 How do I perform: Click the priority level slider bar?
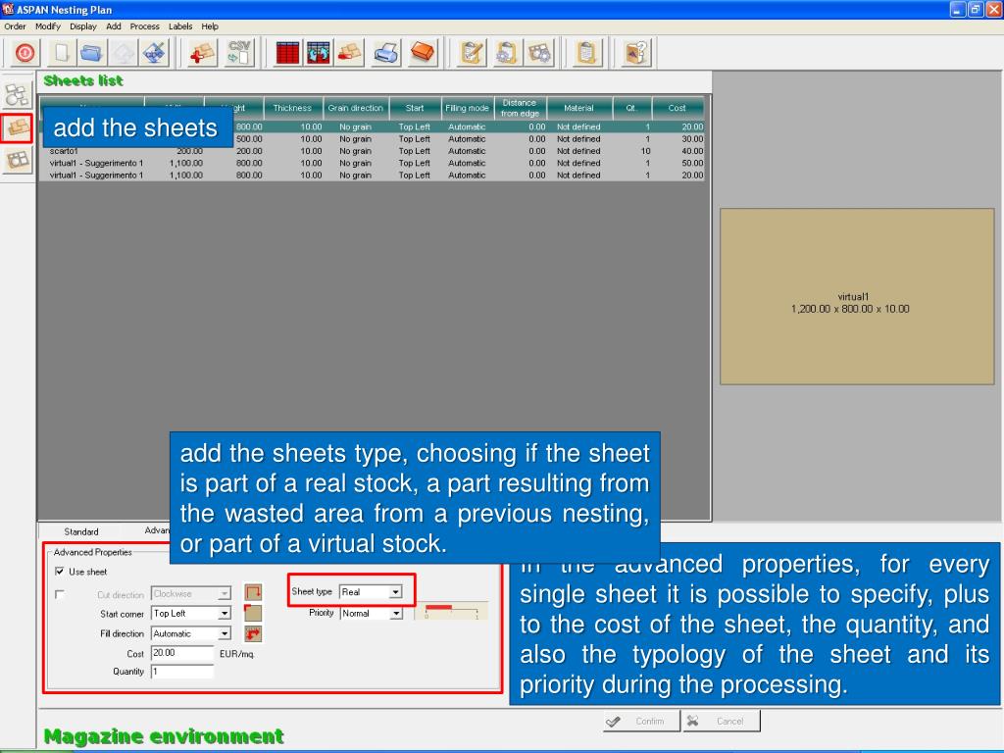pyautogui.click(x=452, y=611)
